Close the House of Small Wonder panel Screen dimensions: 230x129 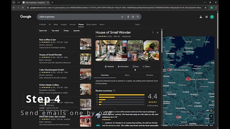(157, 32)
